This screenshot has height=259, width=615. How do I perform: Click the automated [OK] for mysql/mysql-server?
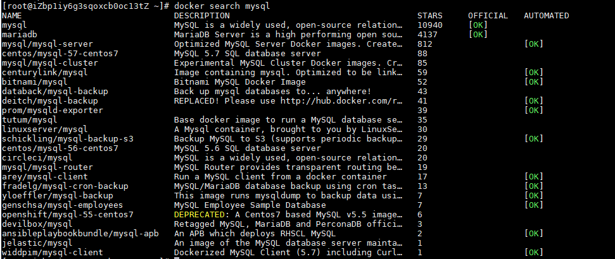[534, 44]
